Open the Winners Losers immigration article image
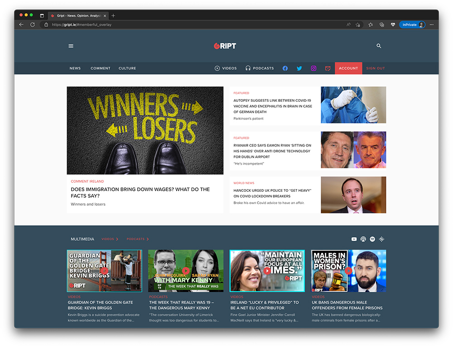Viewport: 453px width, 347px height. (x=145, y=130)
